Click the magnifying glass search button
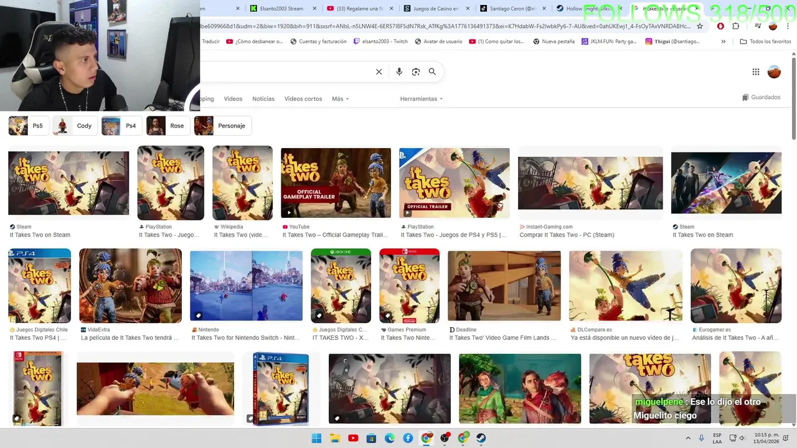The width and height of the screenshot is (797, 448). (432, 72)
